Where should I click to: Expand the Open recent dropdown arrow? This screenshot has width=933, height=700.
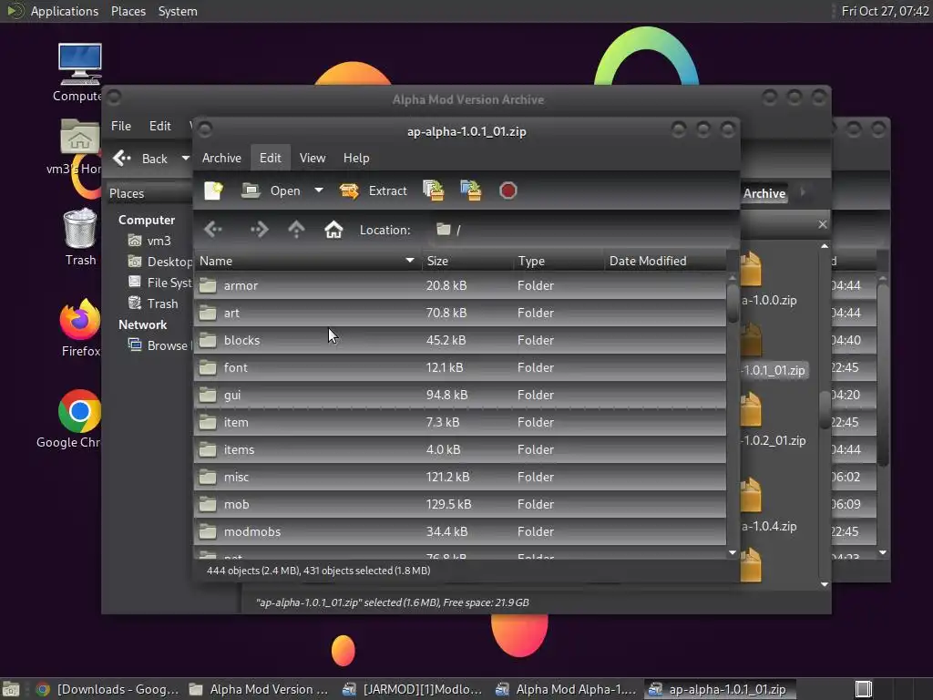(x=319, y=190)
